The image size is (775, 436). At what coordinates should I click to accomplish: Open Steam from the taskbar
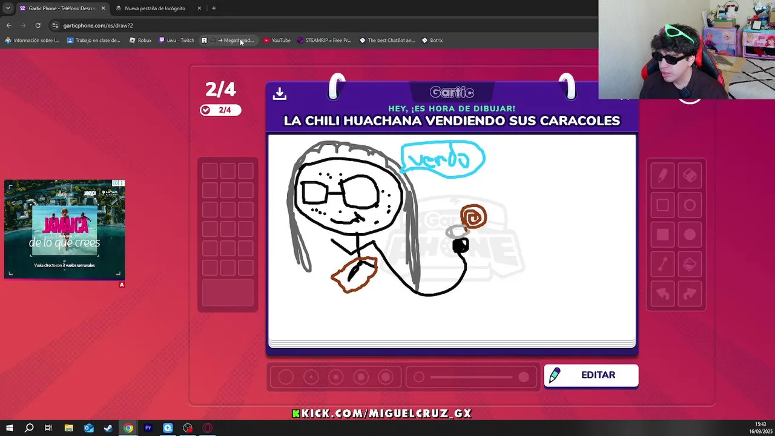pyautogui.click(x=108, y=428)
